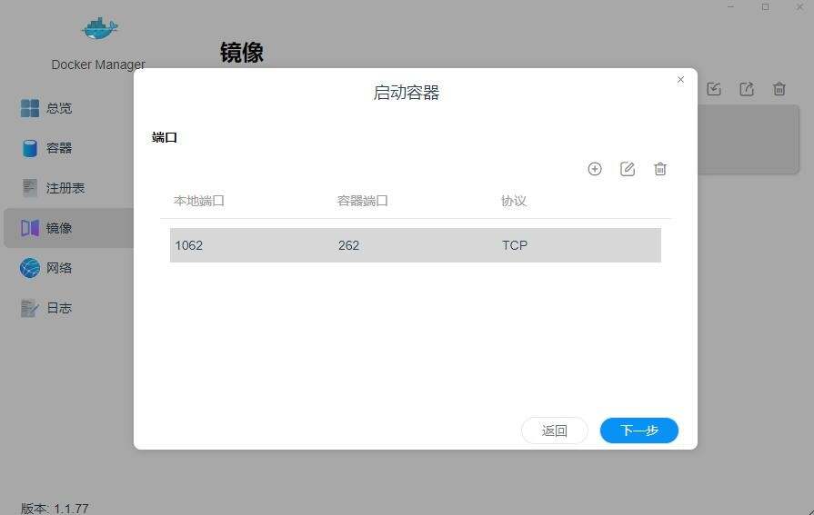
Task: Edit the selected port mapping with pencil icon
Action: tap(628, 169)
